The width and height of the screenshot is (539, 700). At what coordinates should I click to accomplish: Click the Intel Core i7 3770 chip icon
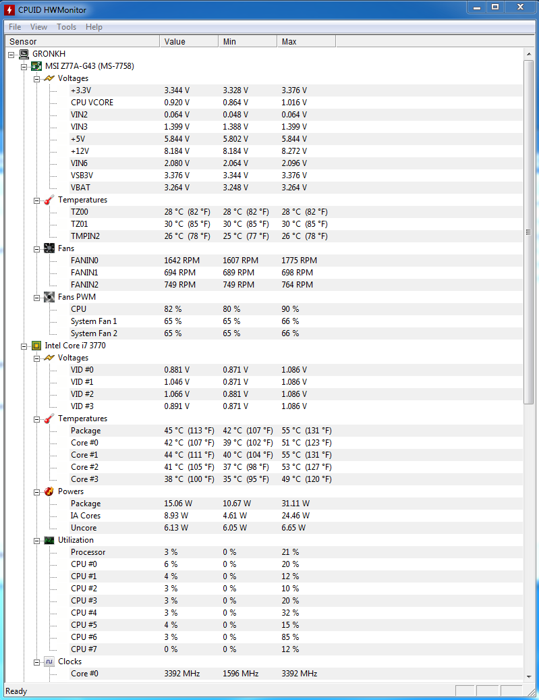[36, 346]
